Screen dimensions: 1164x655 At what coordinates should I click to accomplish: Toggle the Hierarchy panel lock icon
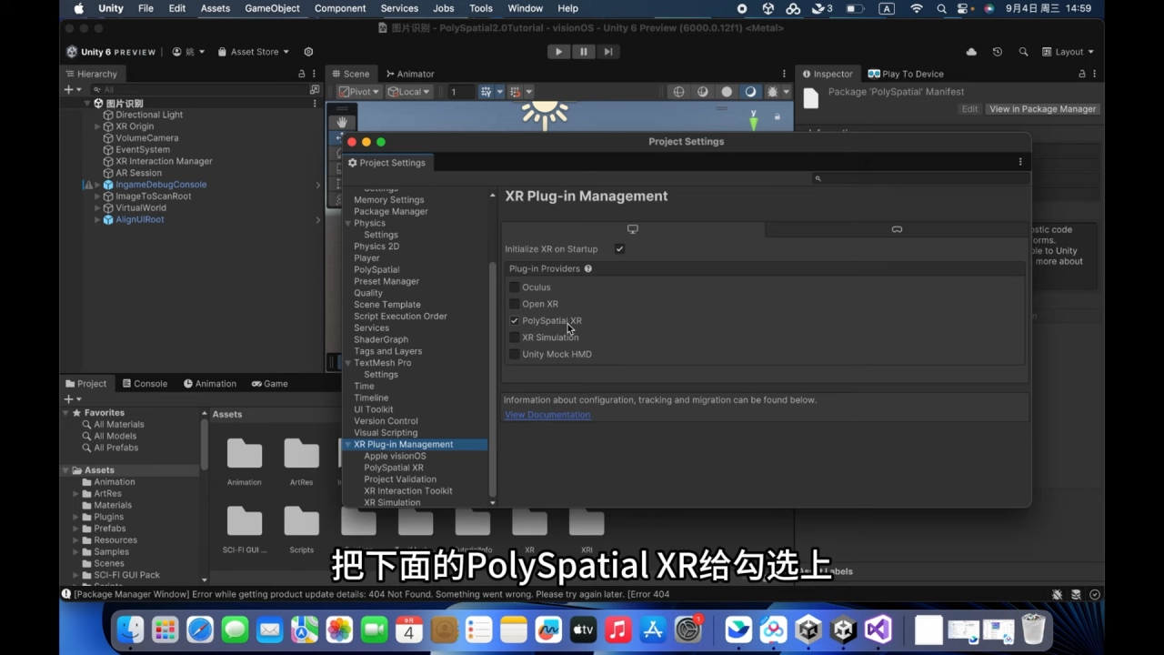point(302,74)
